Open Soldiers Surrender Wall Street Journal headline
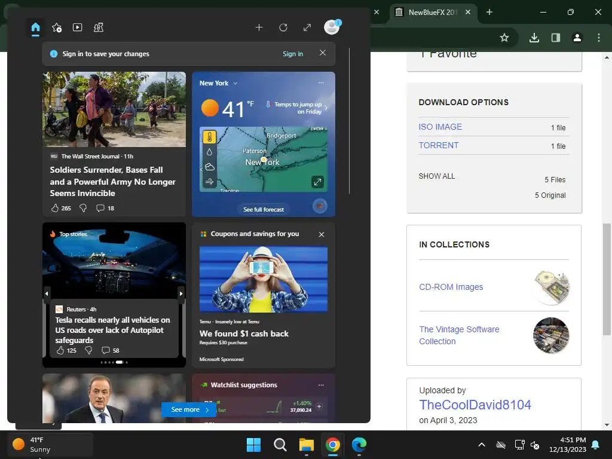The image size is (612, 459). (112, 182)
